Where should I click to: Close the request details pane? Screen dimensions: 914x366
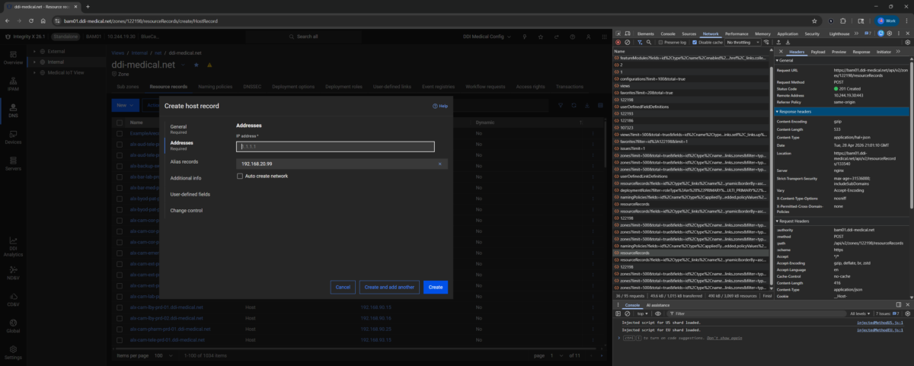(x=781, y=52)
